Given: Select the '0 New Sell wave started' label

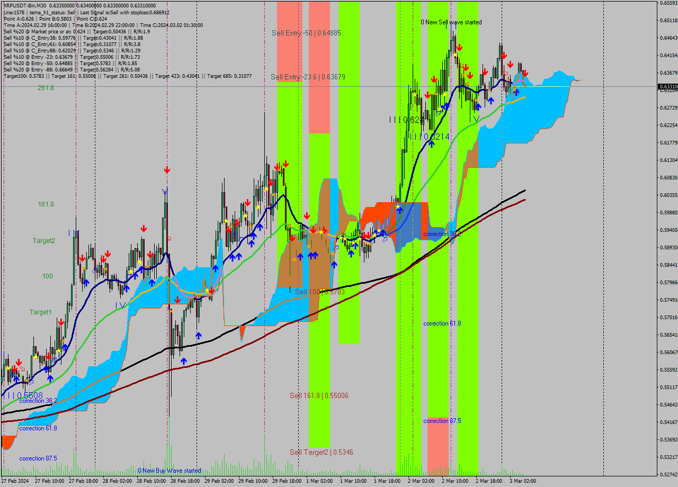Looking at the screenshot, I should point(451,22).
